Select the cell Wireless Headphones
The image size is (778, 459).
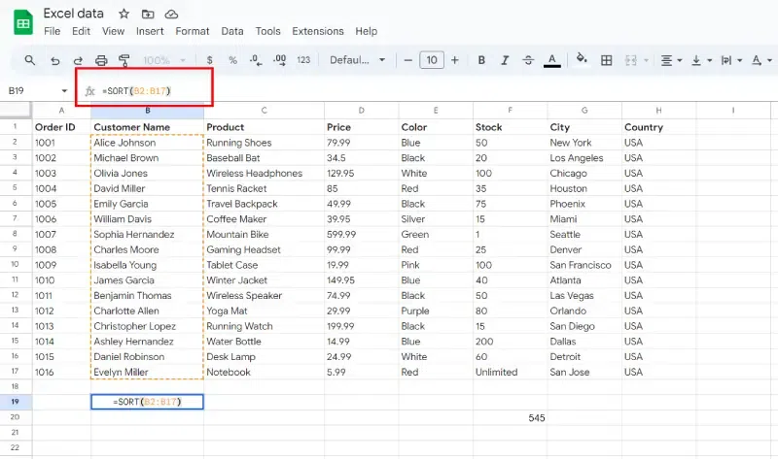[264, 174]
